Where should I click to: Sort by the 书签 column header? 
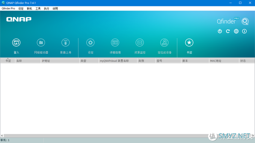8,61
